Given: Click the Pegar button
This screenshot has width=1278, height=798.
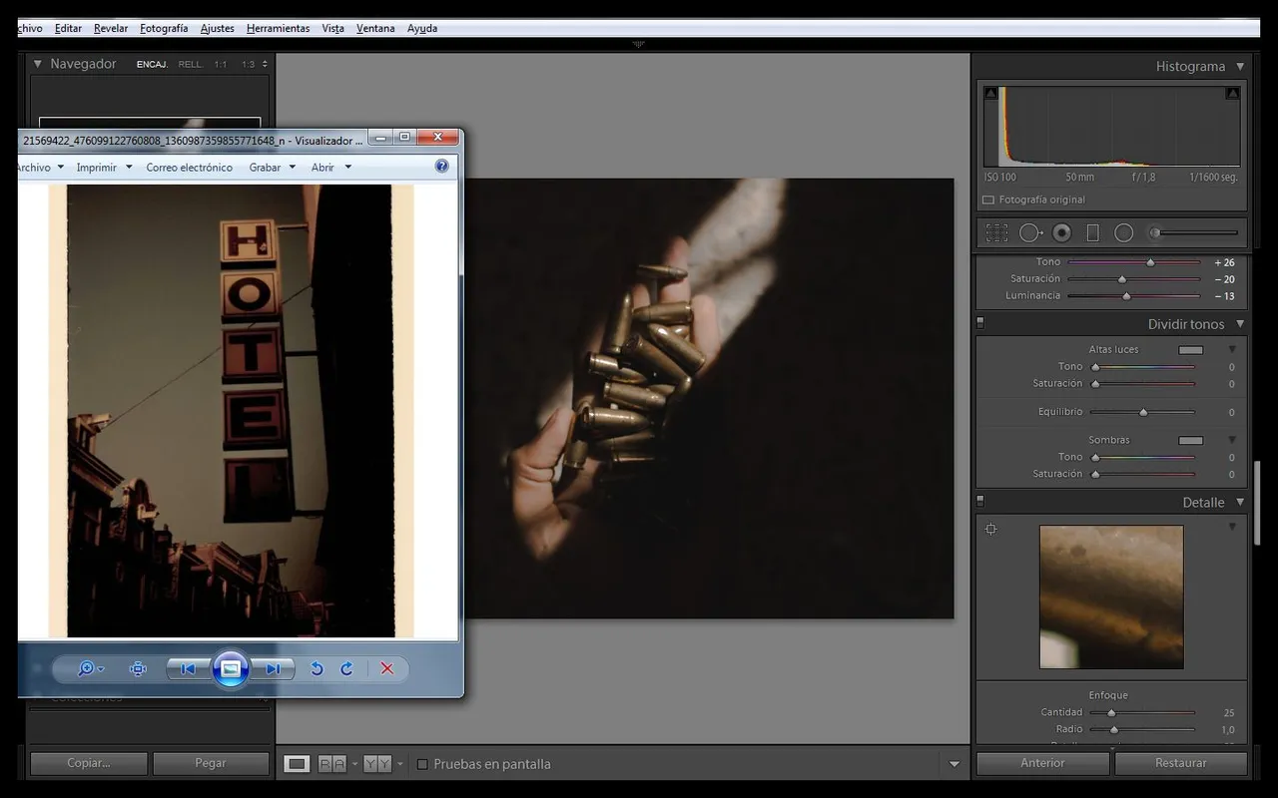Looking at the screenshot, I should click(x=211, y=763).
